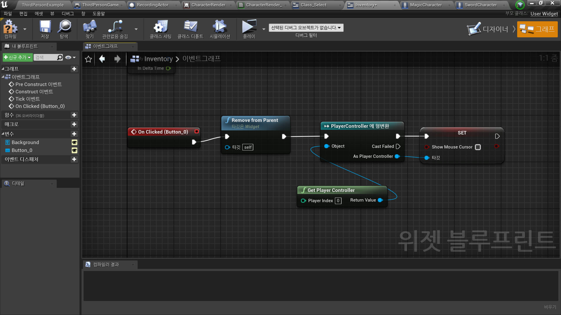561x315 pixels.
Task: Open the debug object filter dropdown
Action: pyautogui.click(x=306, y=28)
